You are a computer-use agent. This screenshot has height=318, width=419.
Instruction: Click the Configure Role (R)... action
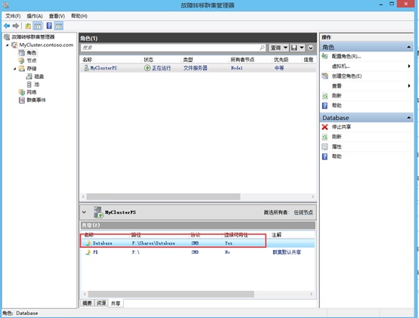346,57
